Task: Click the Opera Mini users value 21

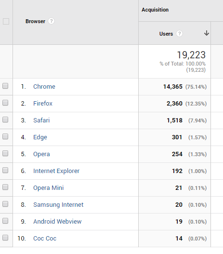Action: coord(179,188)
